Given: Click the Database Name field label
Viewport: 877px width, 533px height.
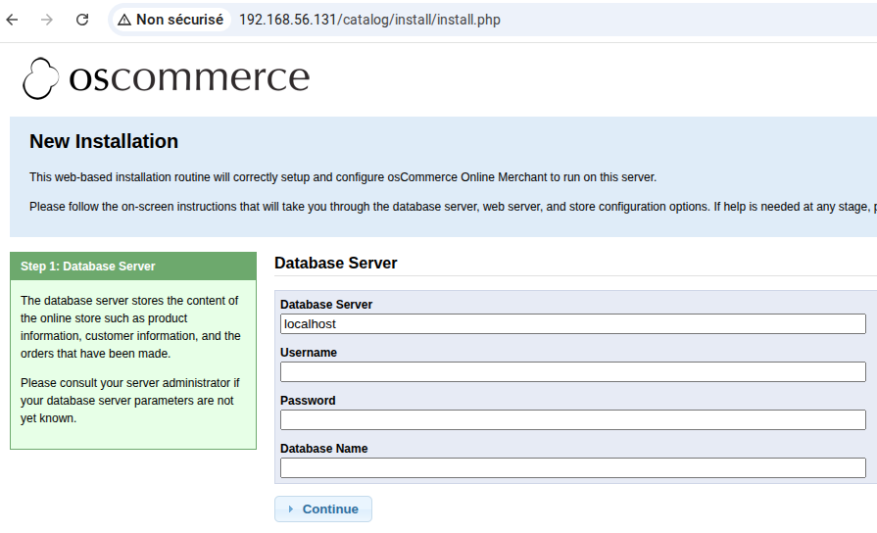Looking at the screenshot, I should point(323,449).
